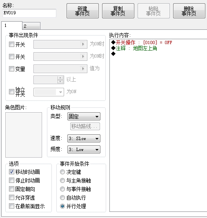The image size is (207, 218).
Task: Click the 粘贴事件页 button
Action: click(154, 11)
